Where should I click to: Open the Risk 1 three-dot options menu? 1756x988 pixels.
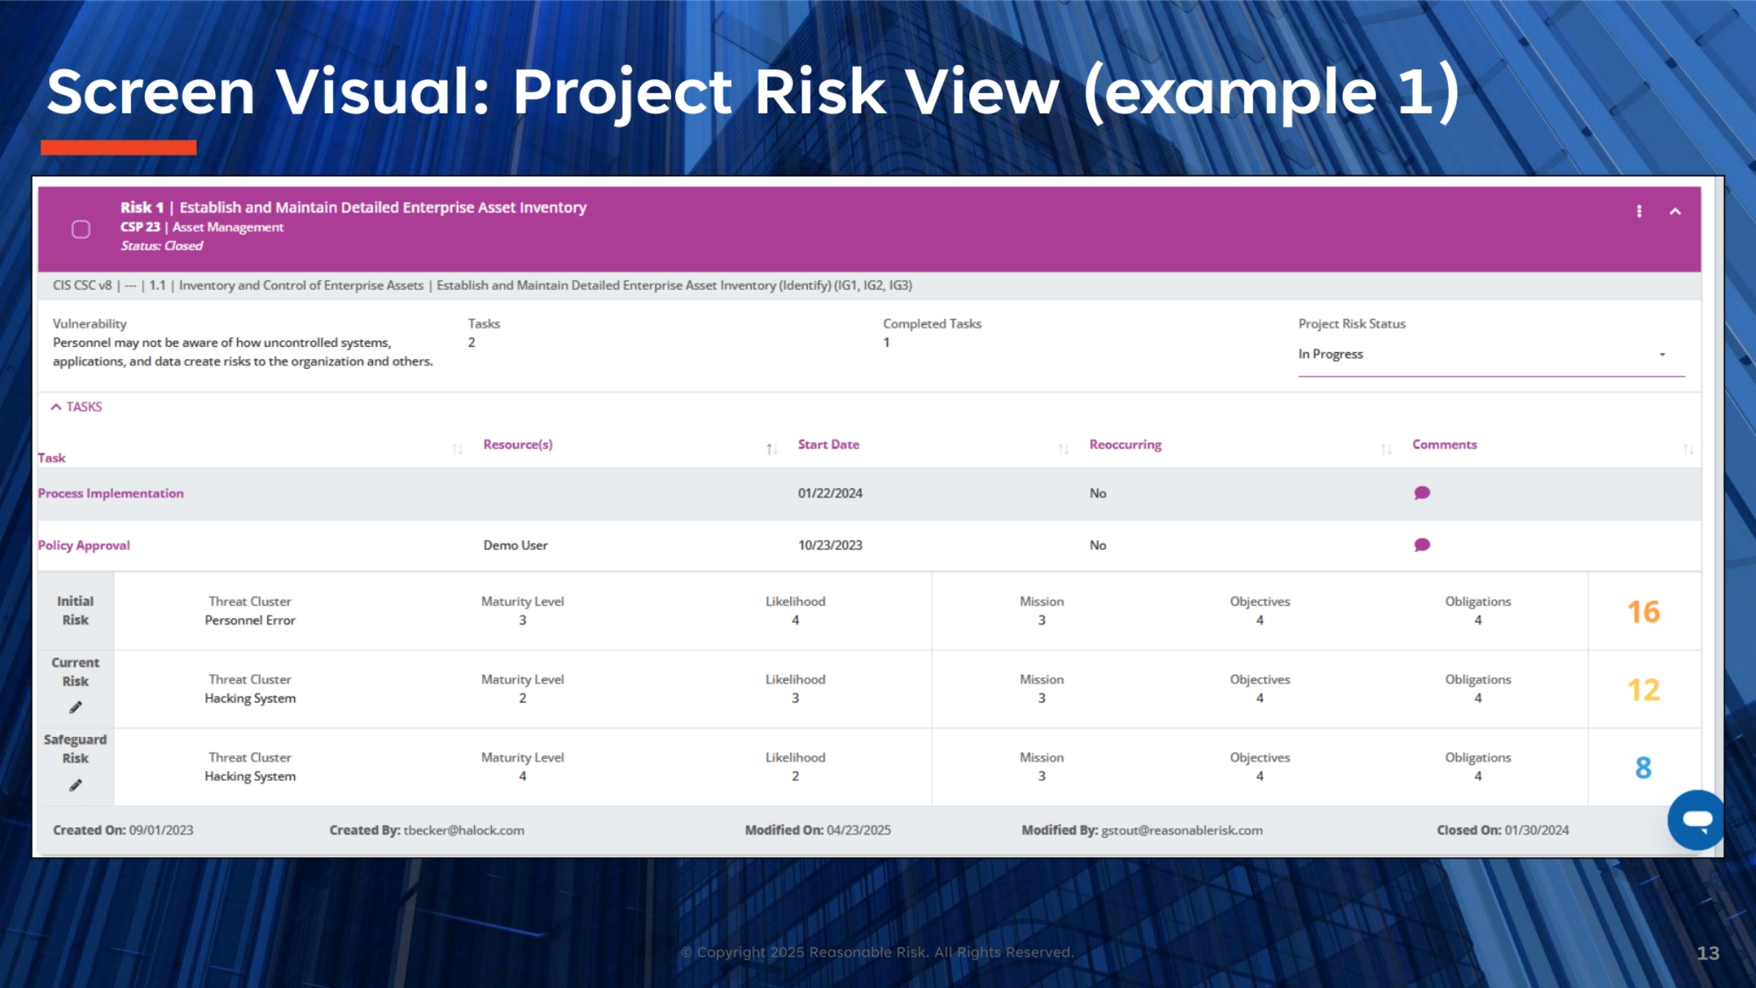[1639, 212]
